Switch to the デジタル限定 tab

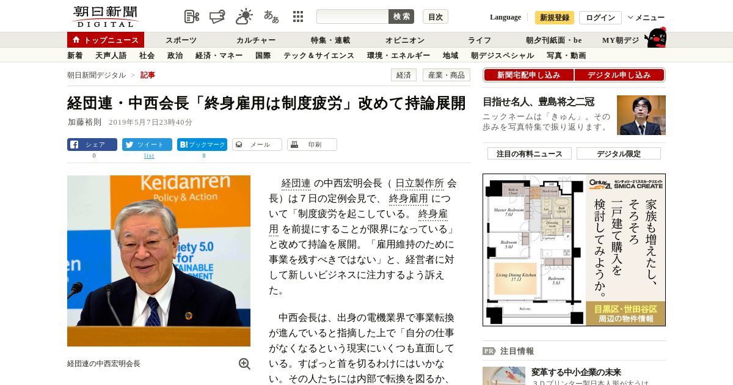(619, 153)
